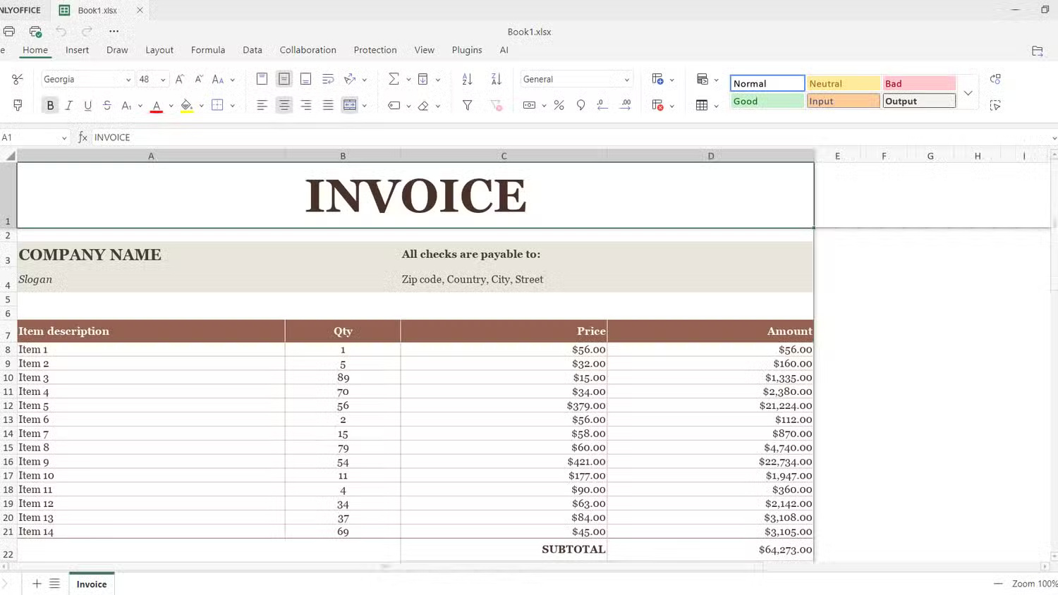Image resolution: width=1058 pixels, height=595 pixels.
Task: Toggle Italic formatting
Action: [68, 106]
